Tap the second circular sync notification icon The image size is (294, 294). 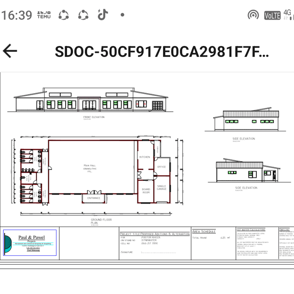[83, 15]
